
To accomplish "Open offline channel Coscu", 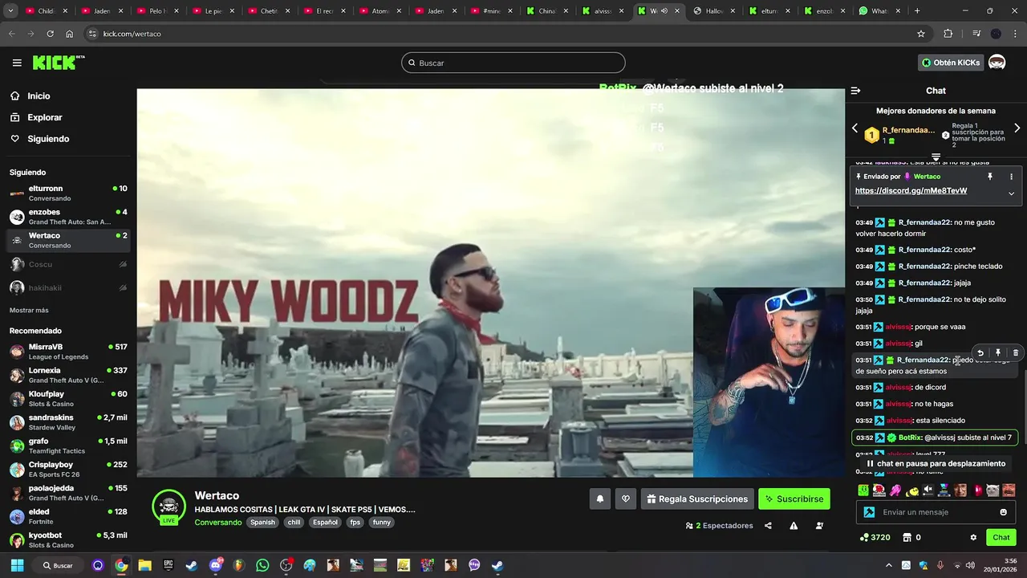I will pos(68,264).
